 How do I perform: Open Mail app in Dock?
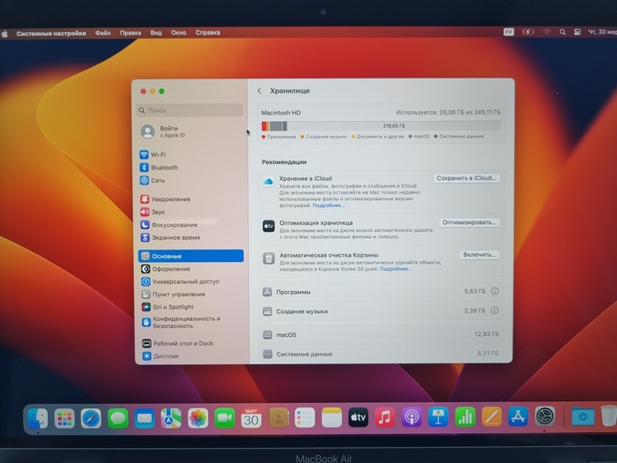pos(145,418)
